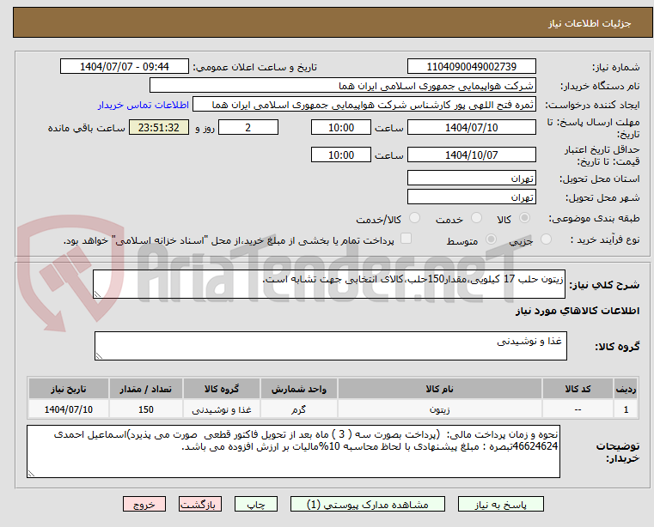Click the 'شهر محل تحویل' field

[471, 197]
